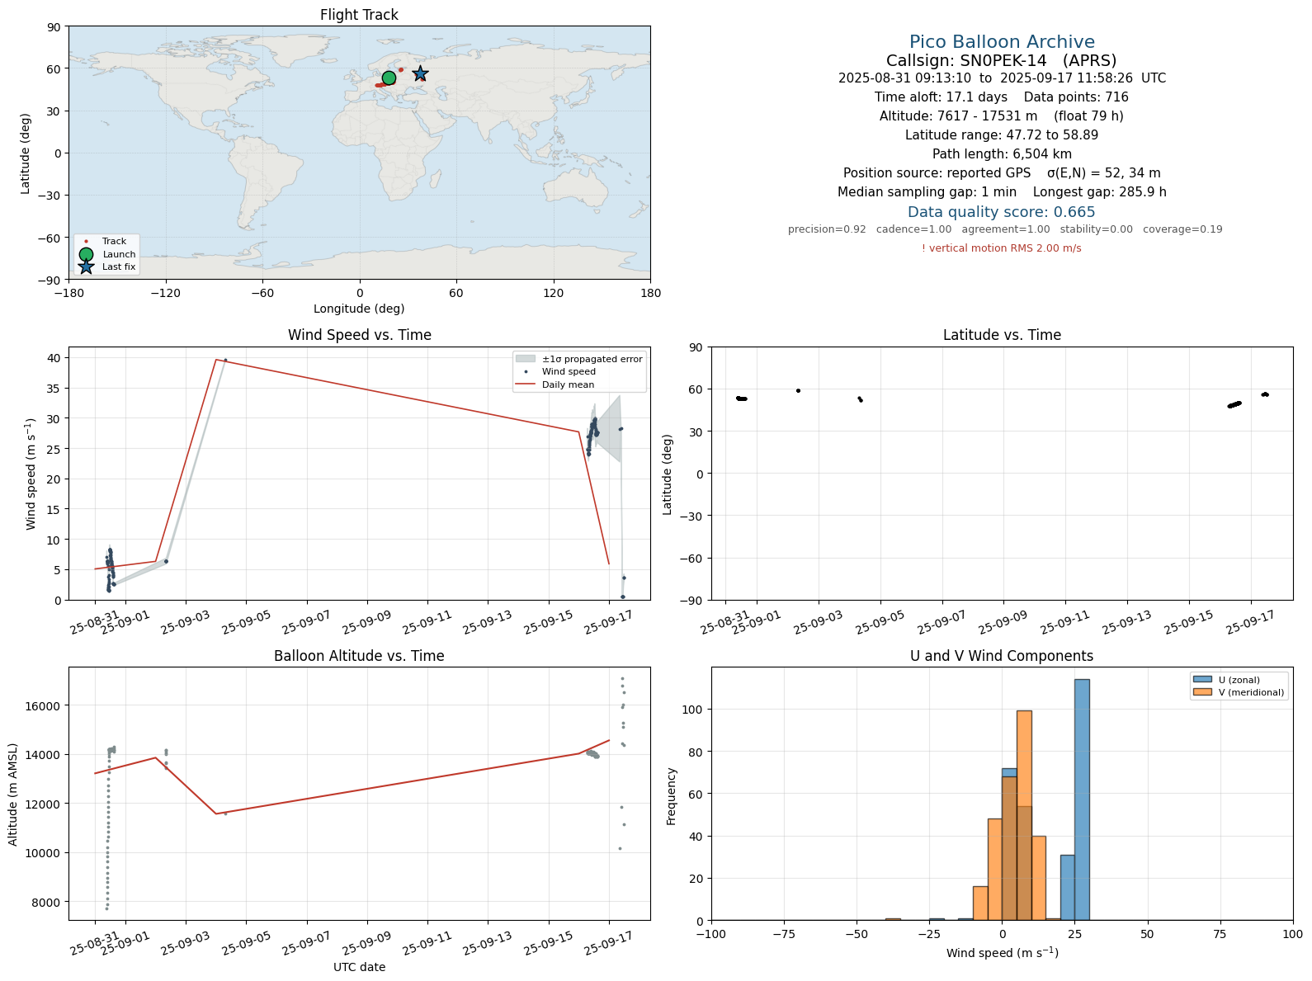Click the 39.5 m/s peak of the daily mean wind line

point(216,359)
